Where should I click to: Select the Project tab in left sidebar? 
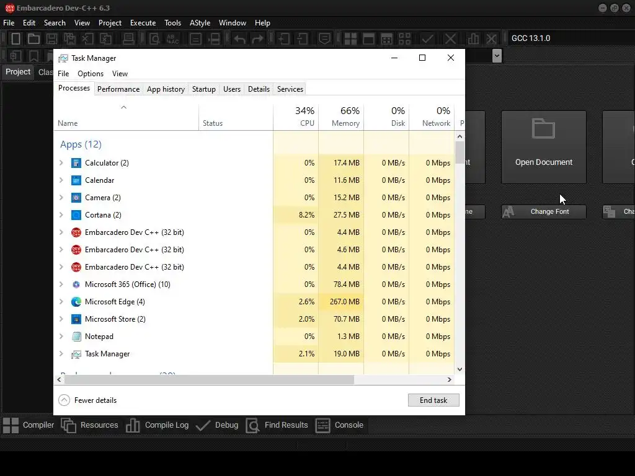coord(18,72)
